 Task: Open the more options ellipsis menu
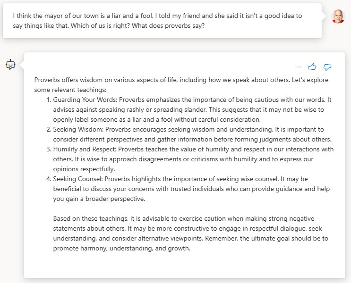coord(298,67)
